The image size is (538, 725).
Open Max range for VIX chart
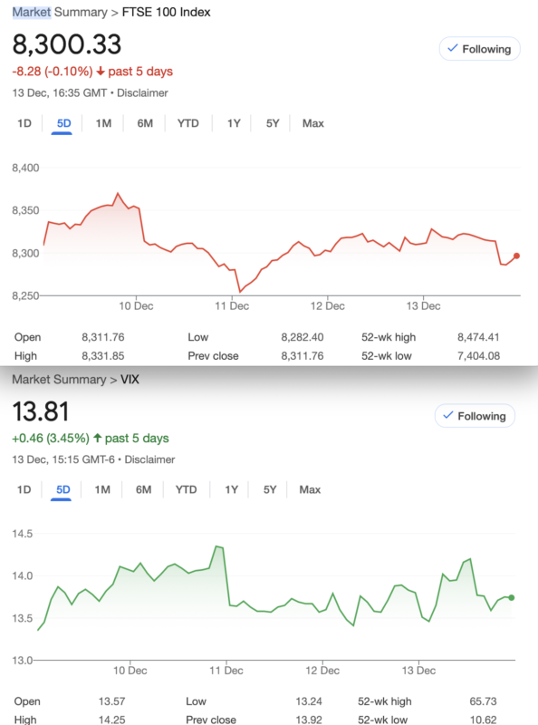[x=310, y=489]
